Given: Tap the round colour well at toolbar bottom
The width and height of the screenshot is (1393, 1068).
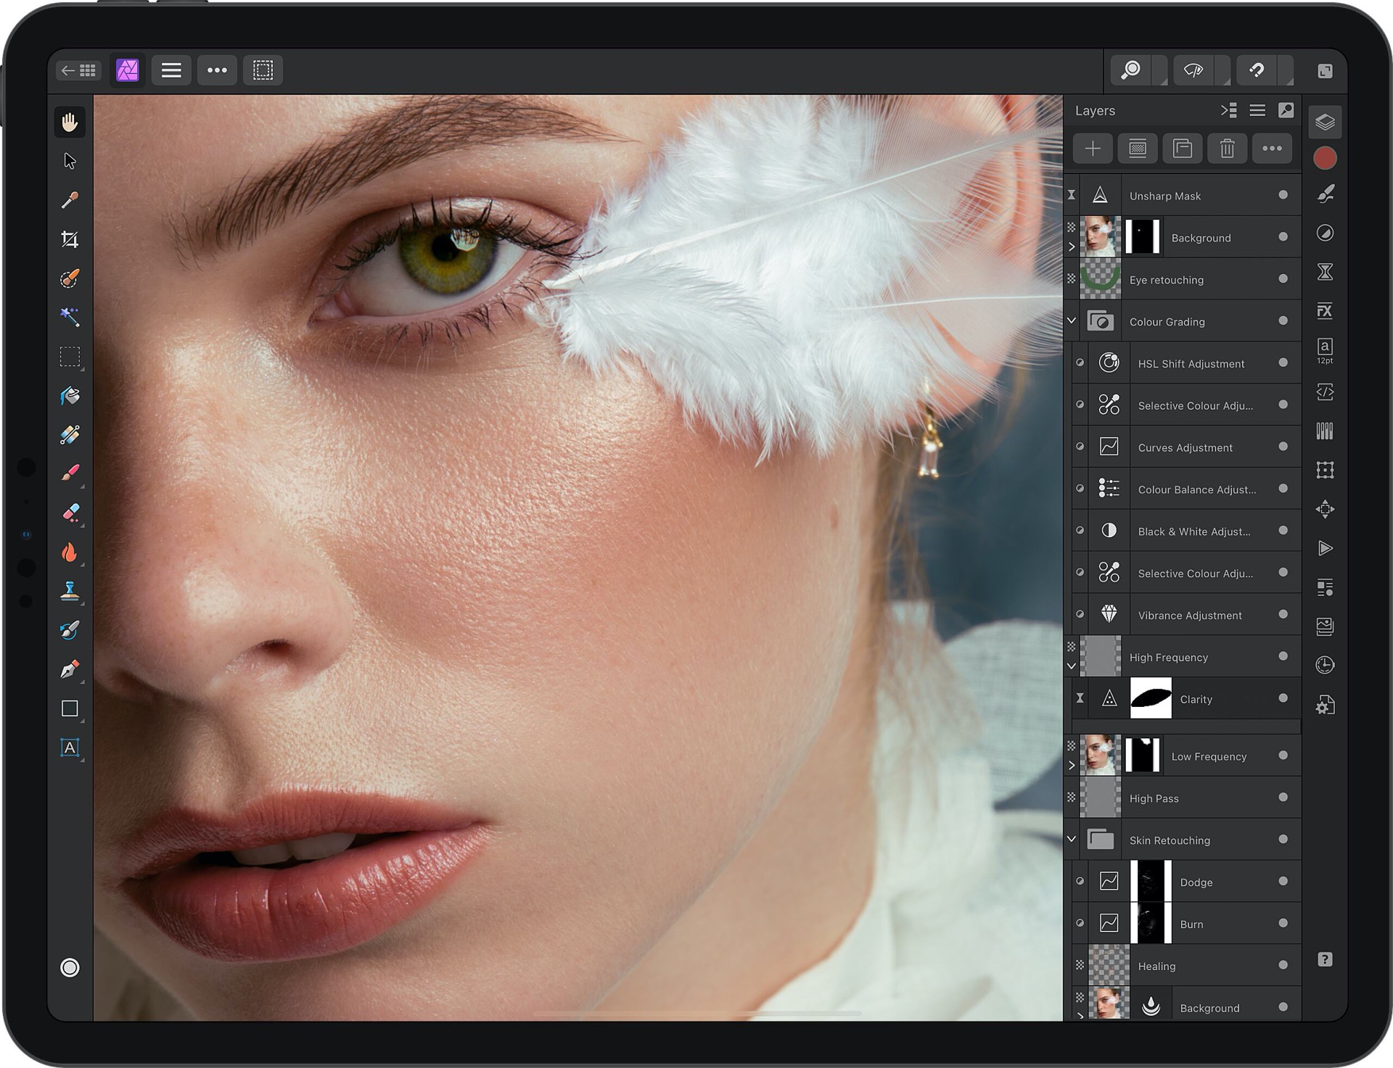Looking at the screenshot, I should [70, 967].
